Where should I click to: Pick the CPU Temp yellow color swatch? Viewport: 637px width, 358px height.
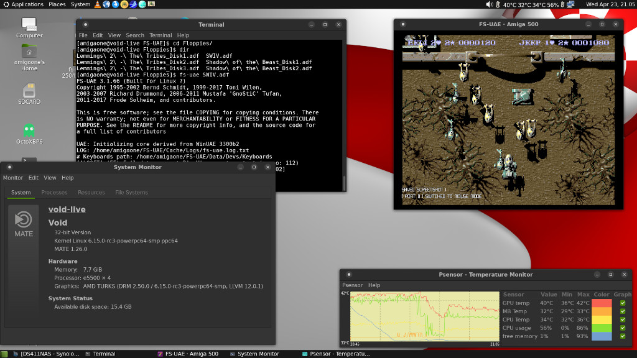602,320
